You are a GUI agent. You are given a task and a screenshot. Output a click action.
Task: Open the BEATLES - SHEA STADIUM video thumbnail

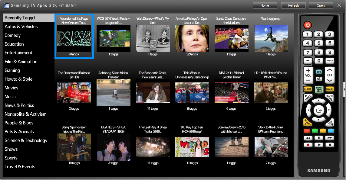(x=114, y=147)
